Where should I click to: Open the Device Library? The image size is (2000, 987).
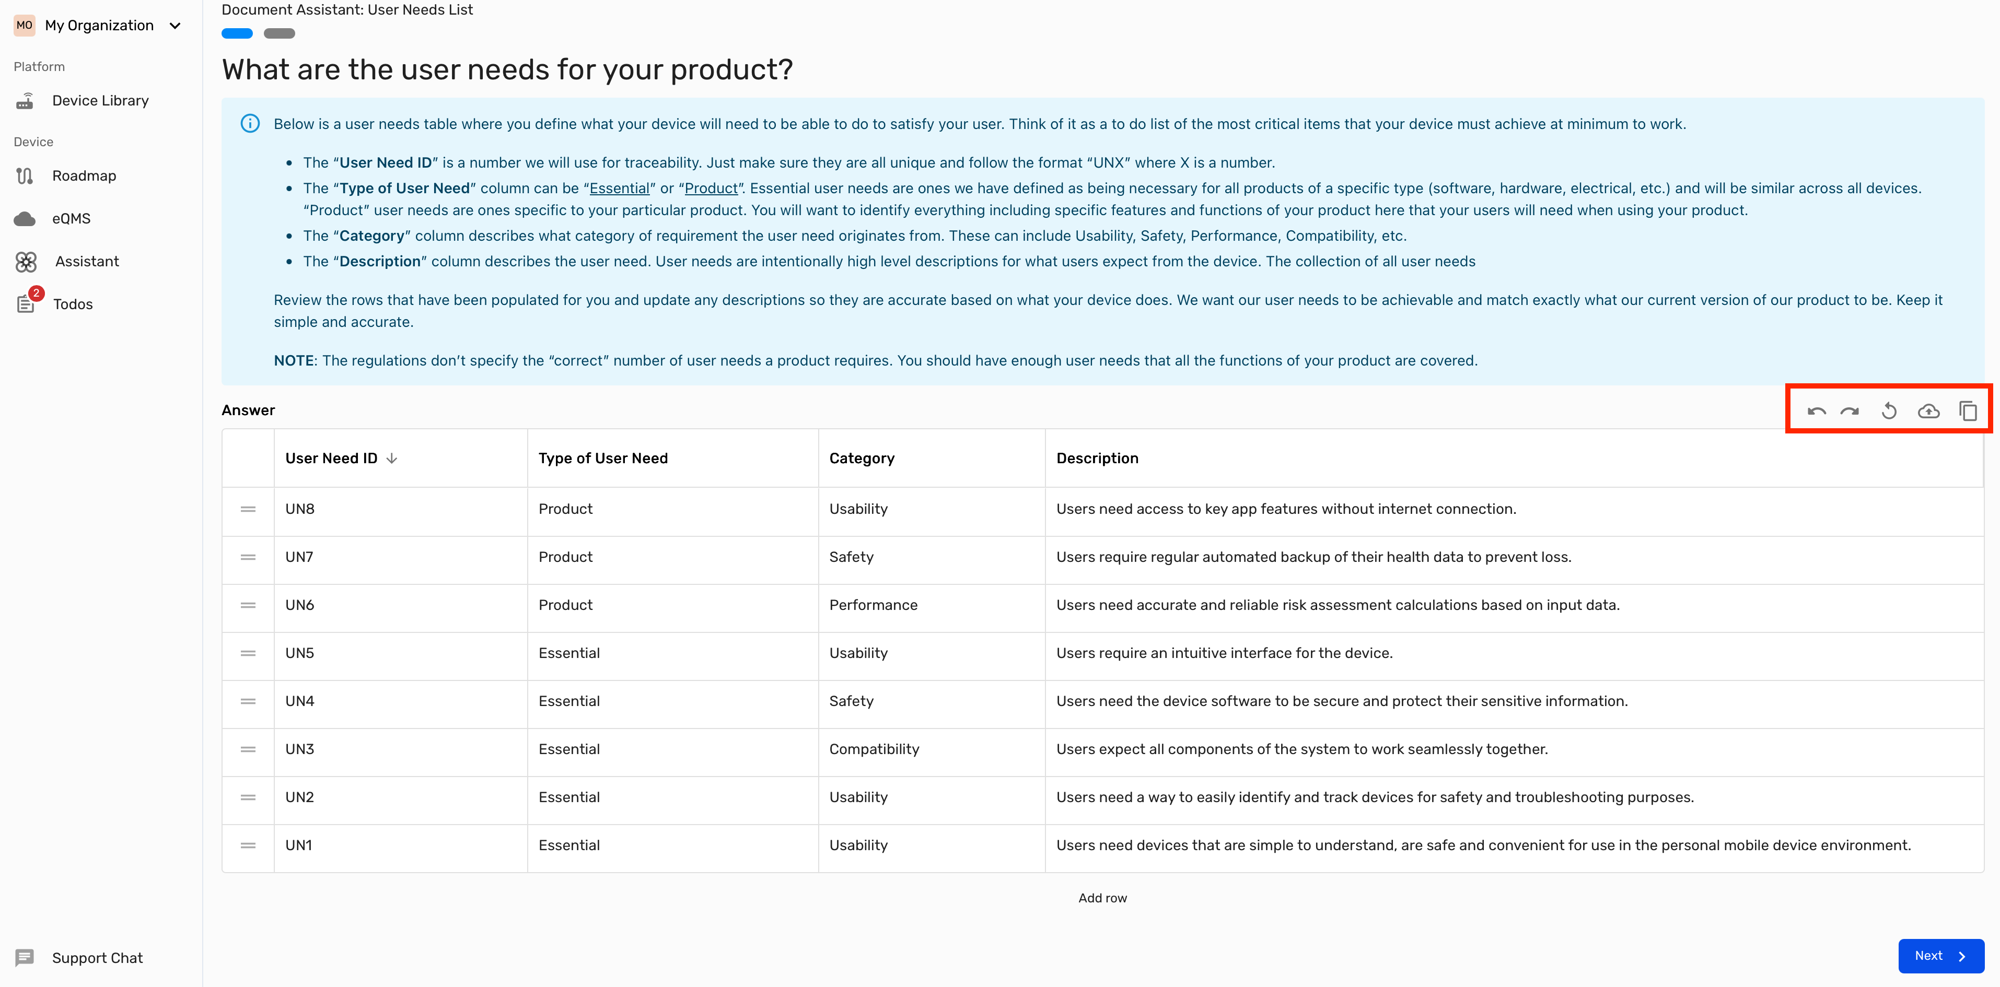[x=99, y=101]
